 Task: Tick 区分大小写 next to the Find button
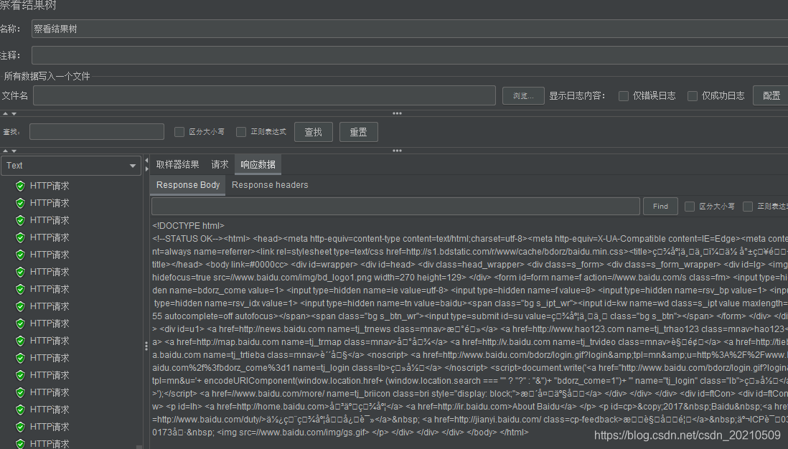pyautogui.click(x=690, y=207)
